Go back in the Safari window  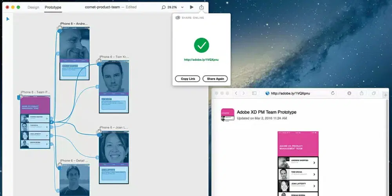click(x=236, y=93)
